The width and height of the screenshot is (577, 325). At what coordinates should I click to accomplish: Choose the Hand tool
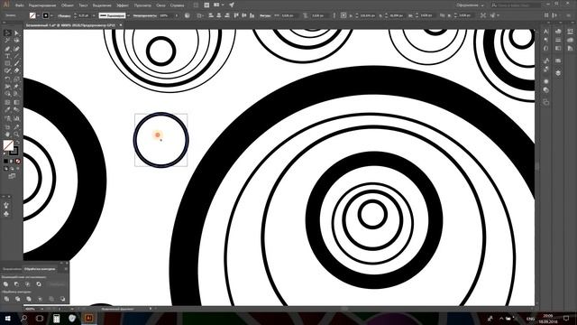coord(7,135)
